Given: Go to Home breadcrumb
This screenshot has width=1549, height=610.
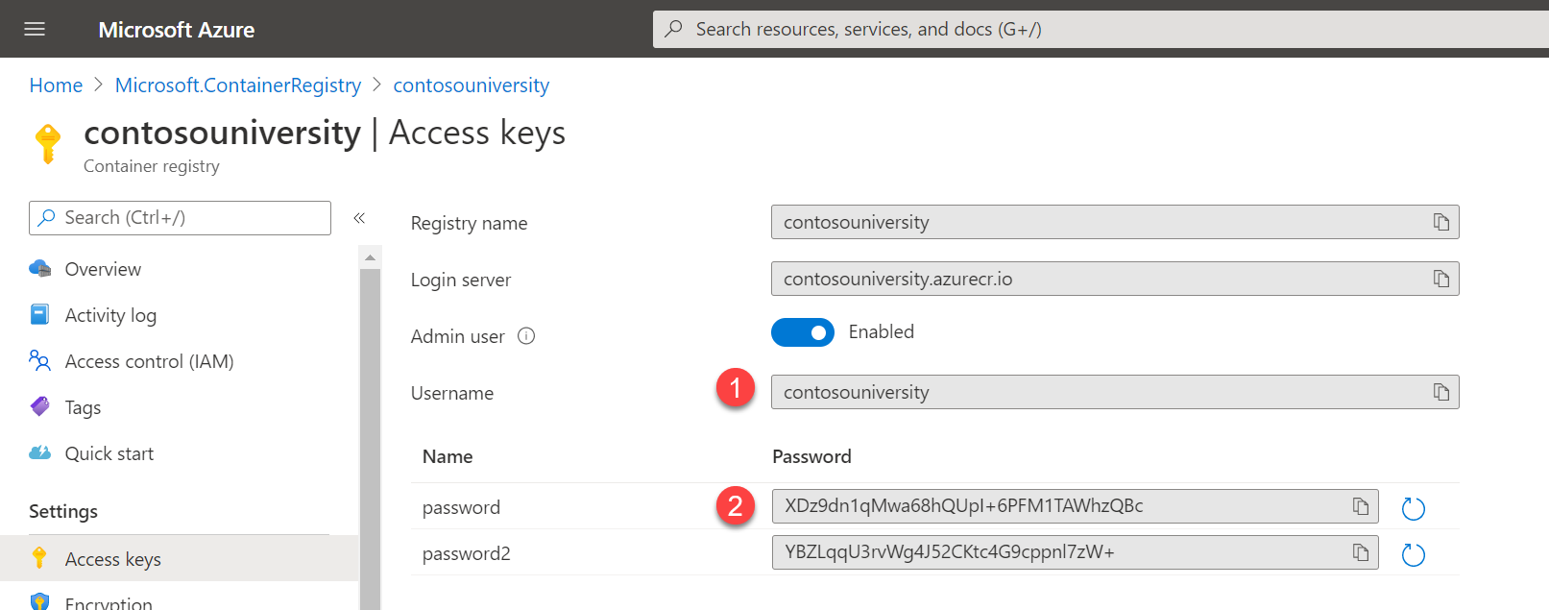Looking at the screenshot, I should point(56,85).
